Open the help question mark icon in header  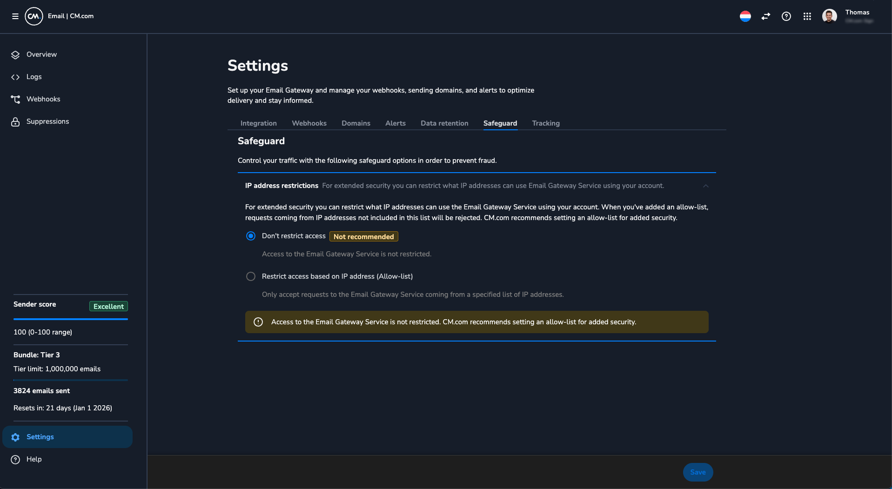[x=786, y=16]
